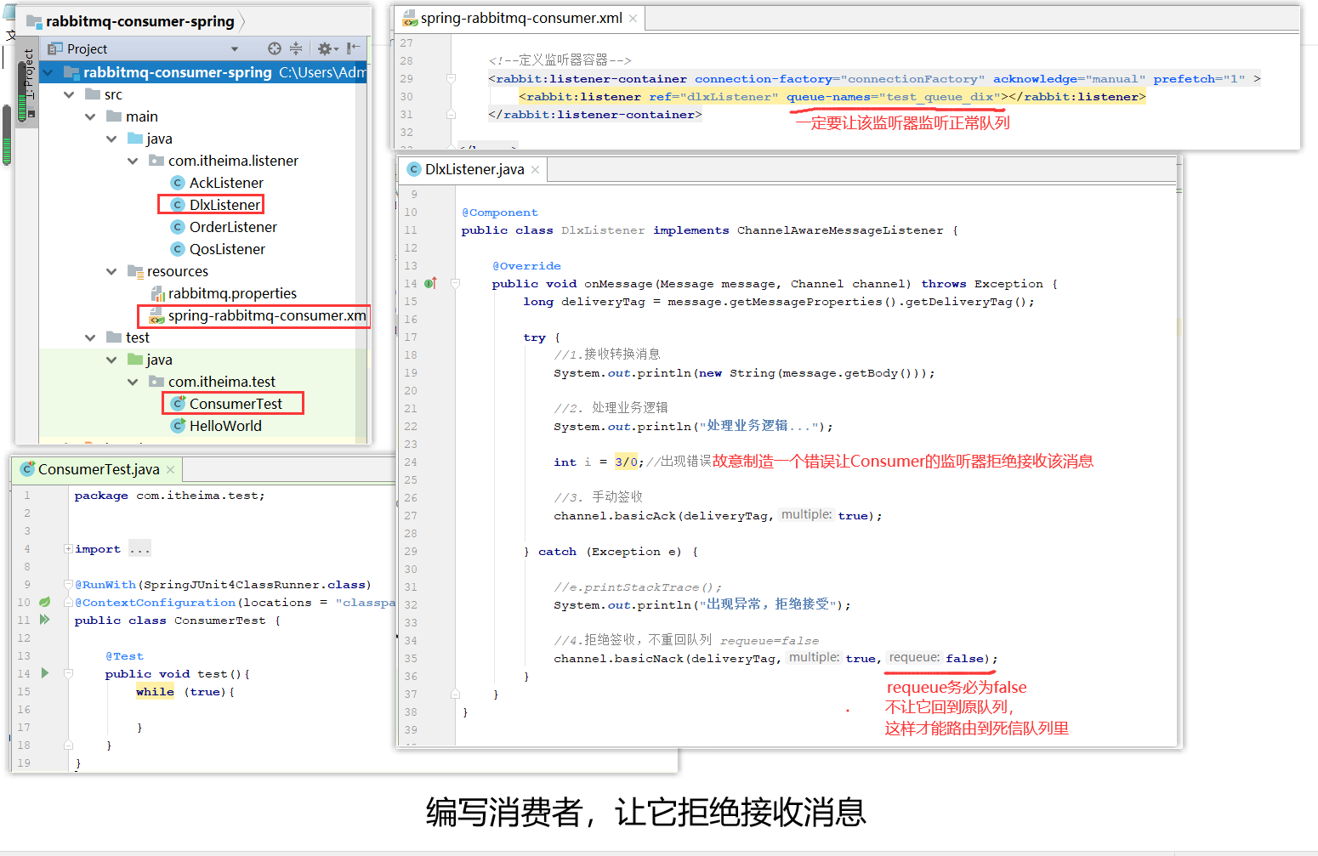
Task: Click ChannelAwareMessageListener interface name
Action: point(840,230)
